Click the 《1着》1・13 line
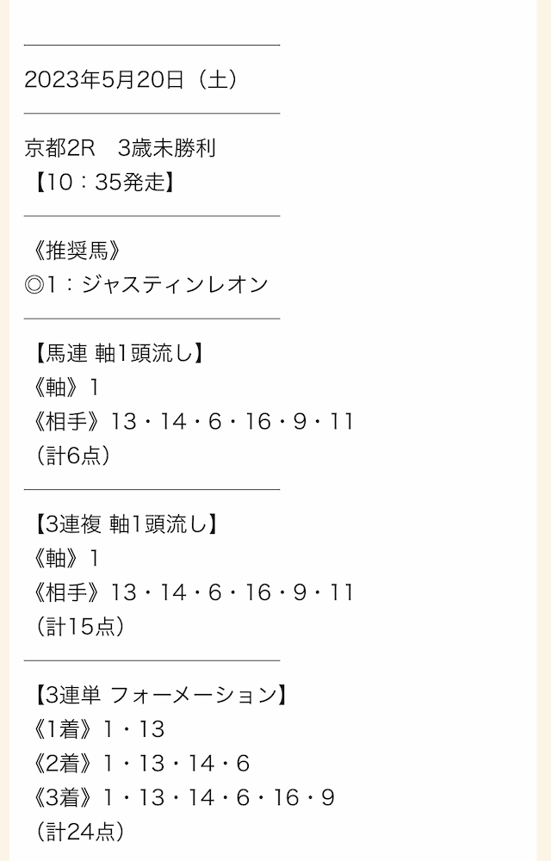 [97, 728]
